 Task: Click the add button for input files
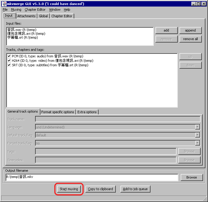[166, 30]
